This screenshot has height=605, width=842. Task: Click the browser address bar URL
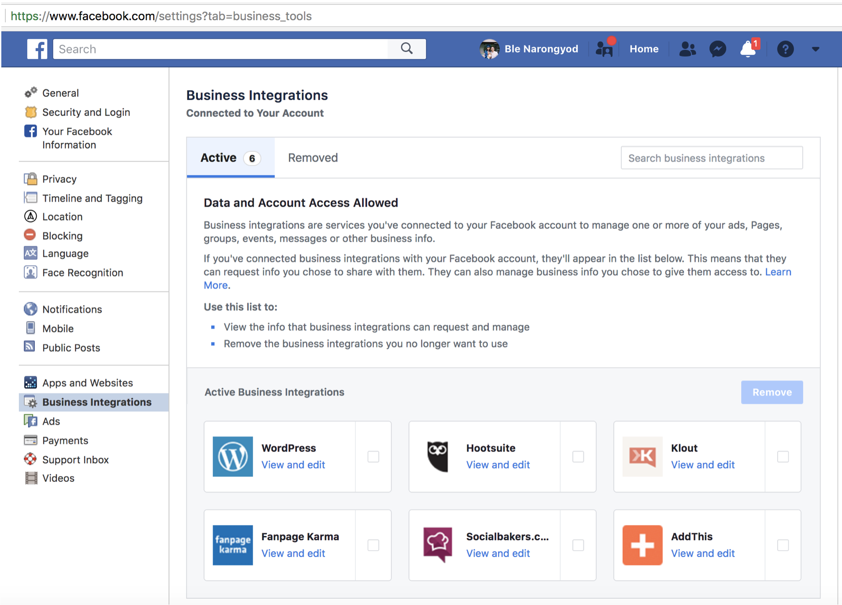[x=161, y=16]
